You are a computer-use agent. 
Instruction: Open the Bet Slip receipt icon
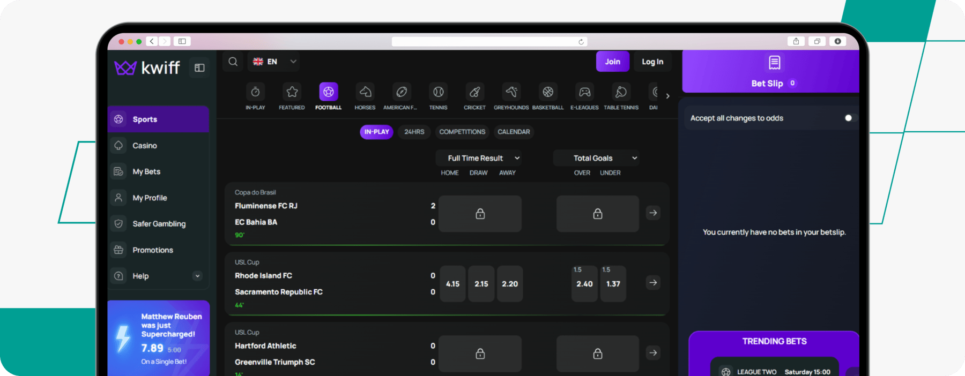(x=774, y=63)
